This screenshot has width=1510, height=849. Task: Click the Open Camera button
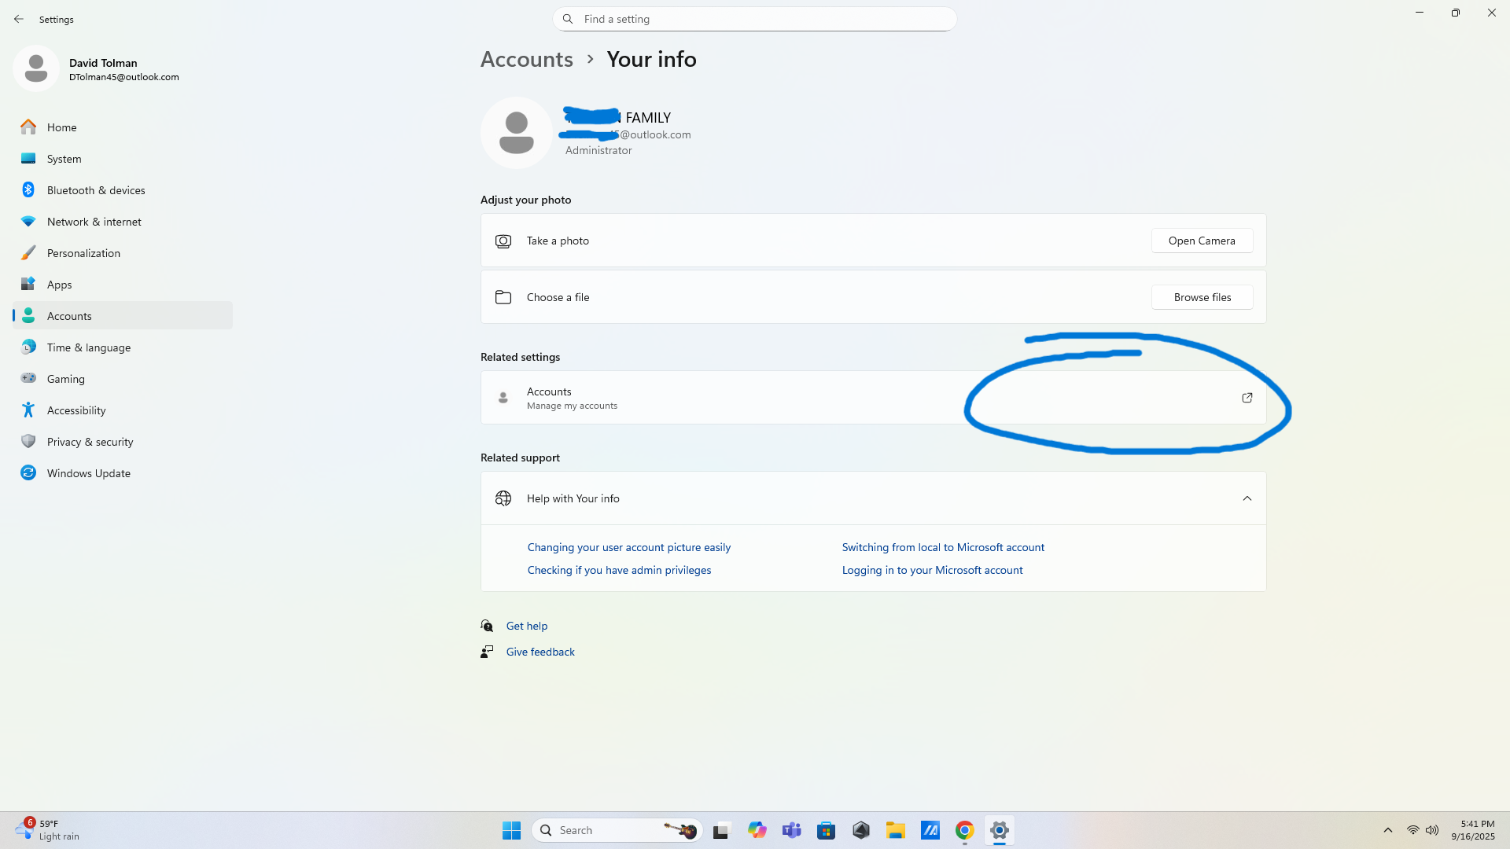1202,241
